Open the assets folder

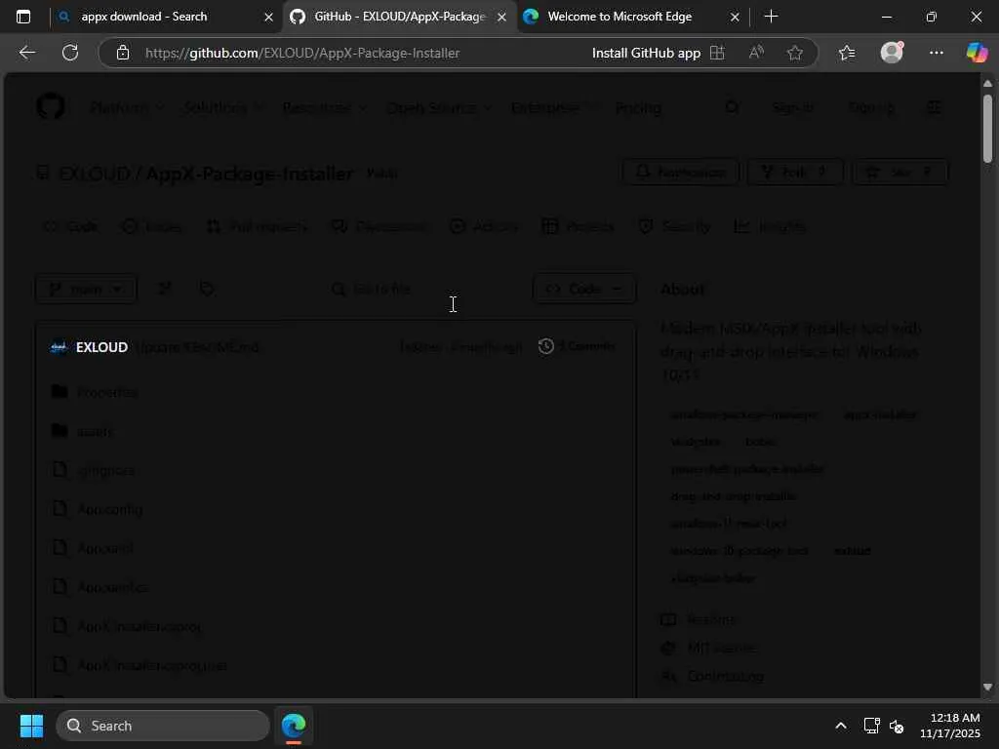95,432
